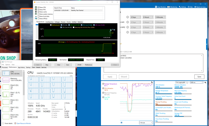Open the App history tab in Task Manager
Image resolution: width=209 pixels, height=126 pixels.
click(21, 67)
